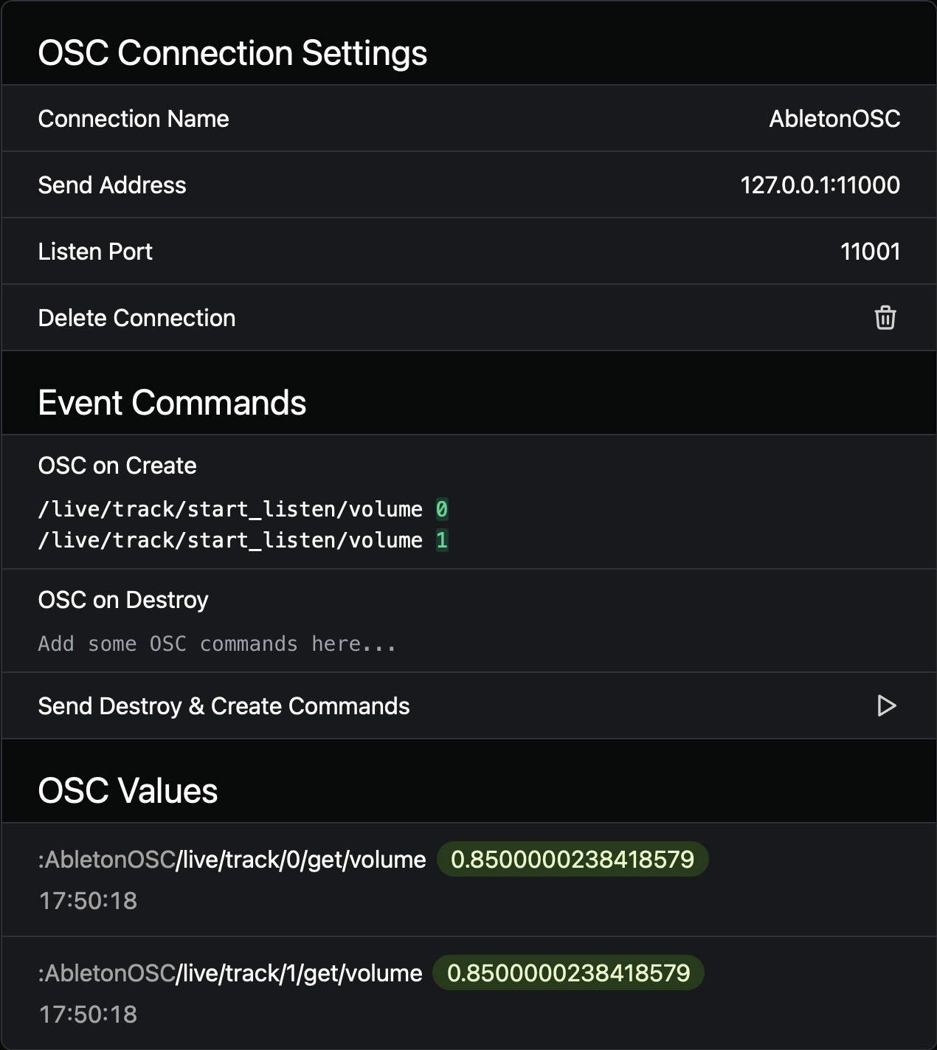Click the Connection Name label

pyautogui.click(x=134, y=119)
